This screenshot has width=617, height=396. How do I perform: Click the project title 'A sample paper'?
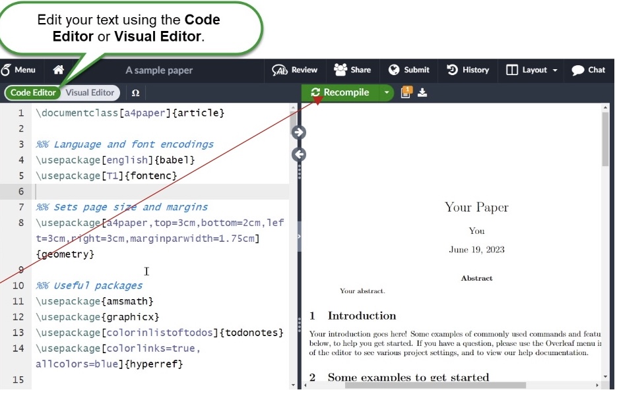pos(159,70)
